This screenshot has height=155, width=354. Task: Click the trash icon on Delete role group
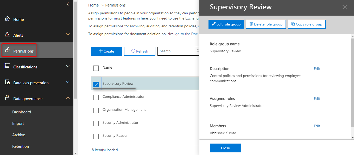coord(251,24)
